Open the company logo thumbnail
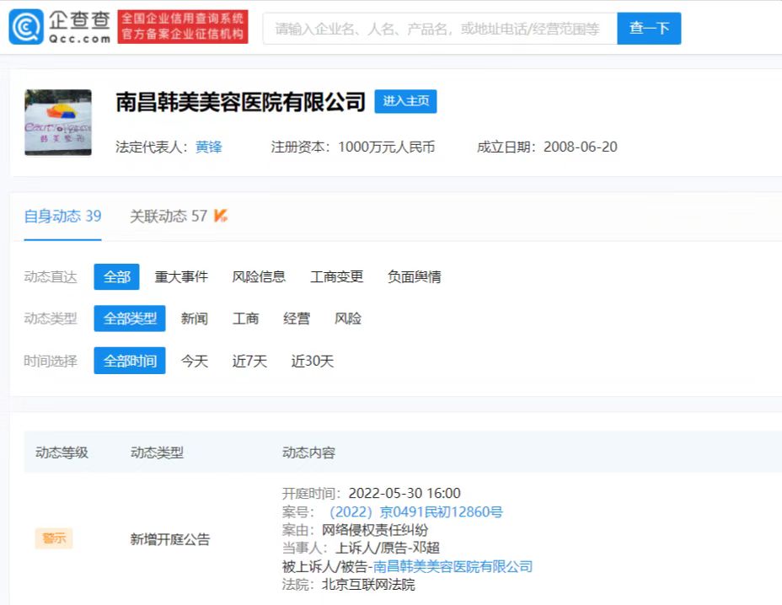The height and width of the screenshot is (605, 782). 58,122
